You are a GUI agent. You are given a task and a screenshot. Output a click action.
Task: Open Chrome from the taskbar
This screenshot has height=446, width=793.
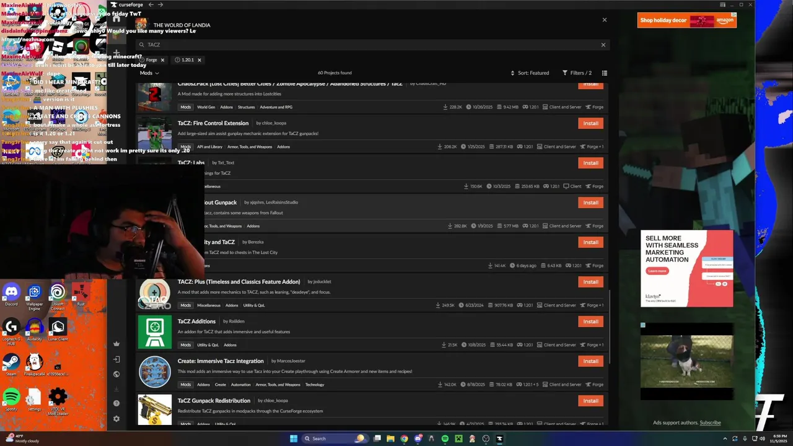(x=404, y=439)
